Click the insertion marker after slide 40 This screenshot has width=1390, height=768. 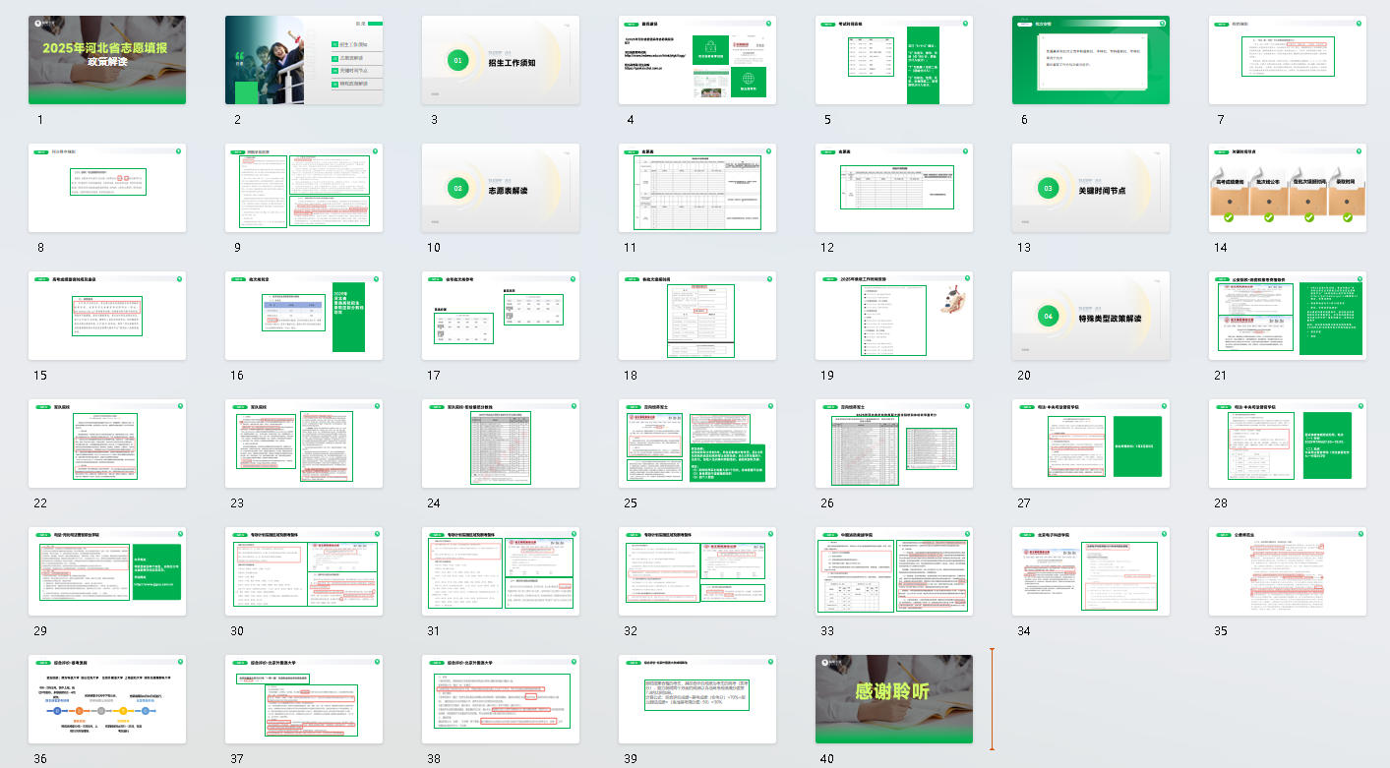tap(992, 699)
